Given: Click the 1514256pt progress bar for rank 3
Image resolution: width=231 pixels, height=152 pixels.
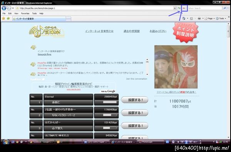Looking at the screenshot, I should coord(110,128).
